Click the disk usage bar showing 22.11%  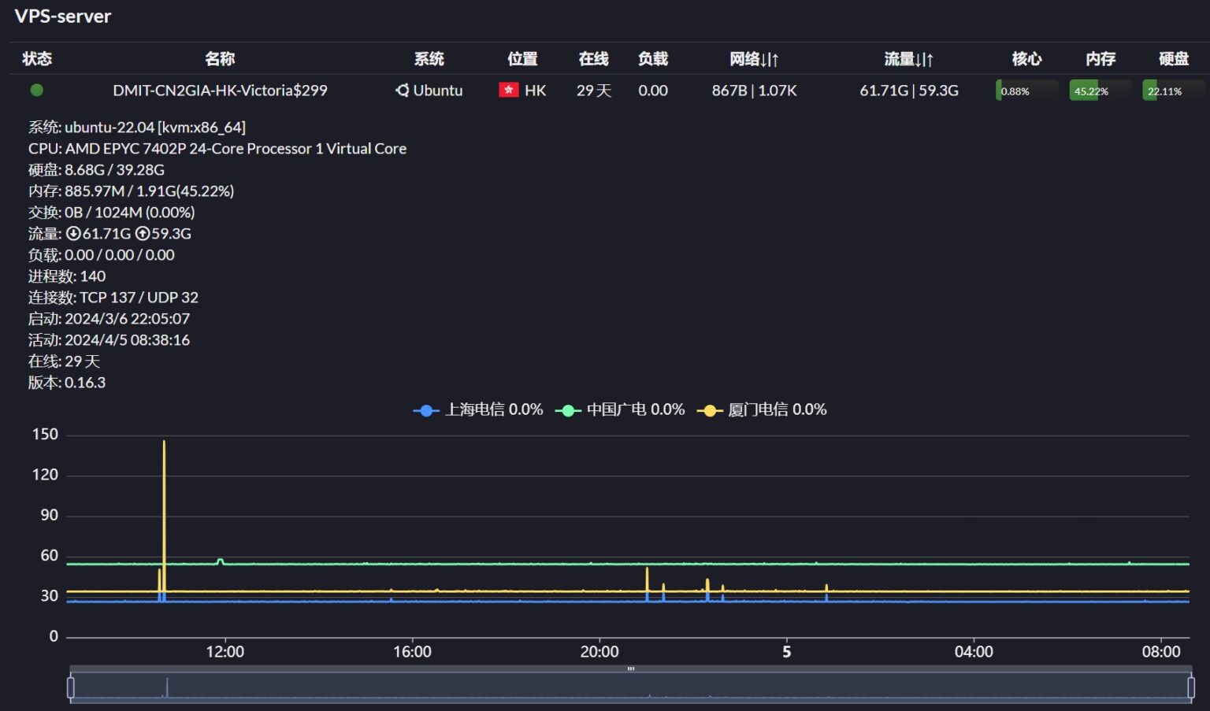(1174, 91)
